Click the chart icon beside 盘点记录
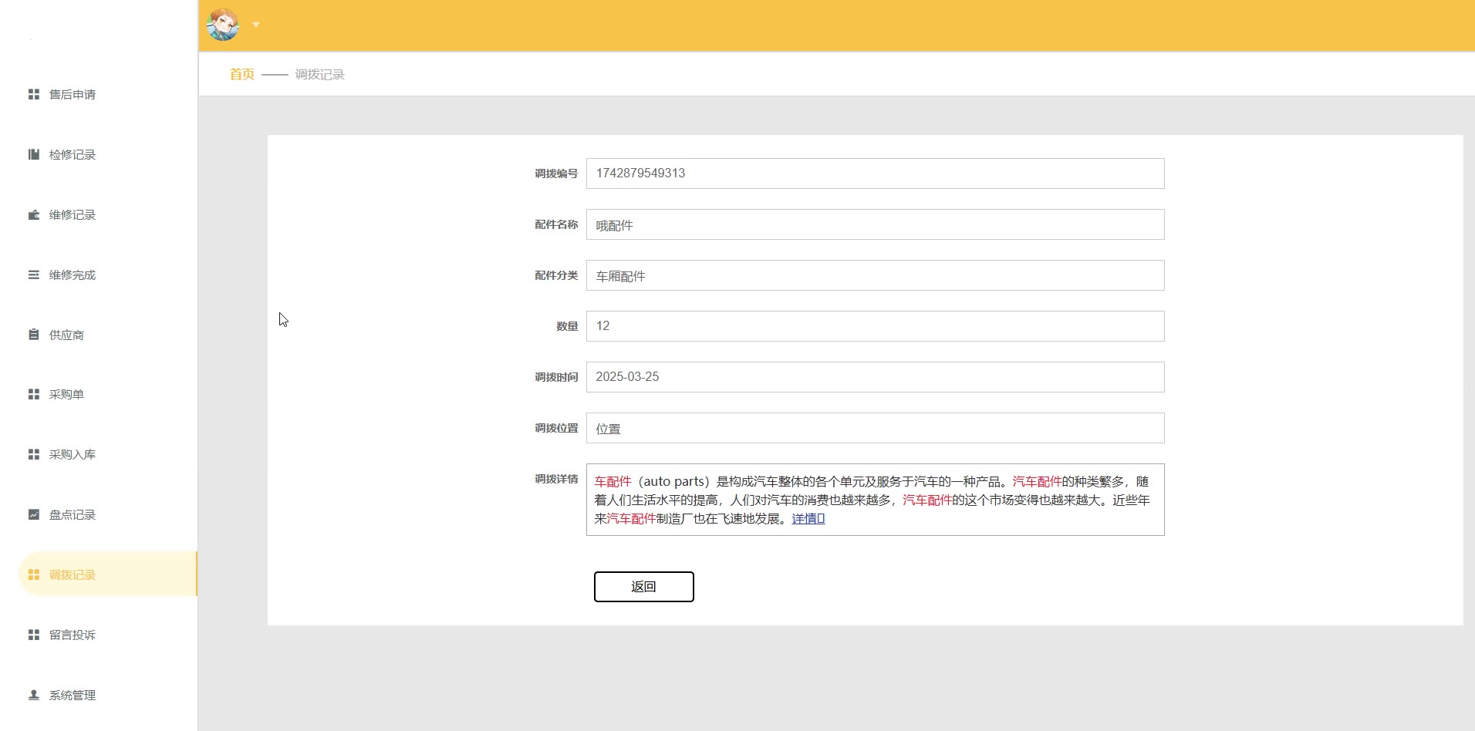1475x731 pixels. (34, 514)
